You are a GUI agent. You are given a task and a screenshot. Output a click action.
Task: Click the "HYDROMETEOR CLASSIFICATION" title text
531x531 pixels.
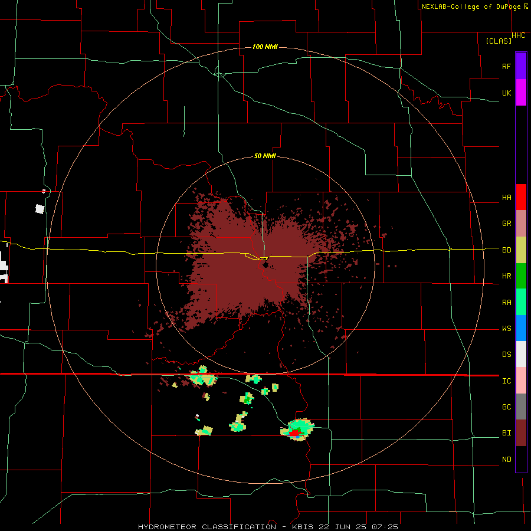click(x=207, y=527)
